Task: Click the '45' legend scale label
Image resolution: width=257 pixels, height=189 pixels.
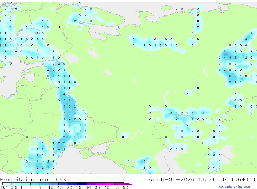Action: [x=116, y=187]
